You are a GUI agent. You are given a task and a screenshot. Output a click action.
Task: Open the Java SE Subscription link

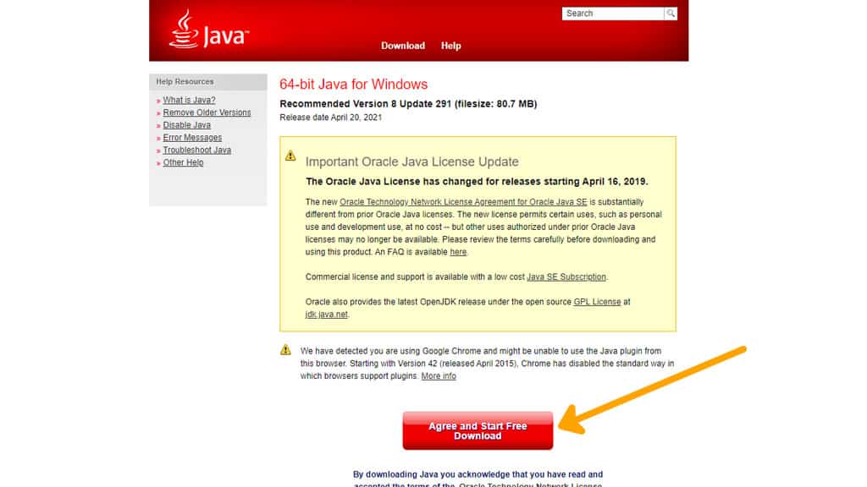(566, 277)
